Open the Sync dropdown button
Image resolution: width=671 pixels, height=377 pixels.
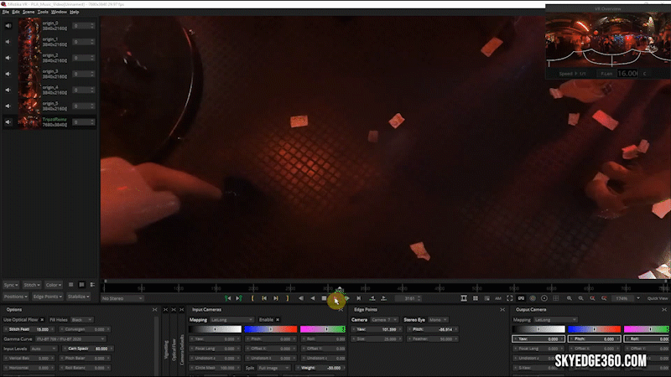(x=11, y=285)
